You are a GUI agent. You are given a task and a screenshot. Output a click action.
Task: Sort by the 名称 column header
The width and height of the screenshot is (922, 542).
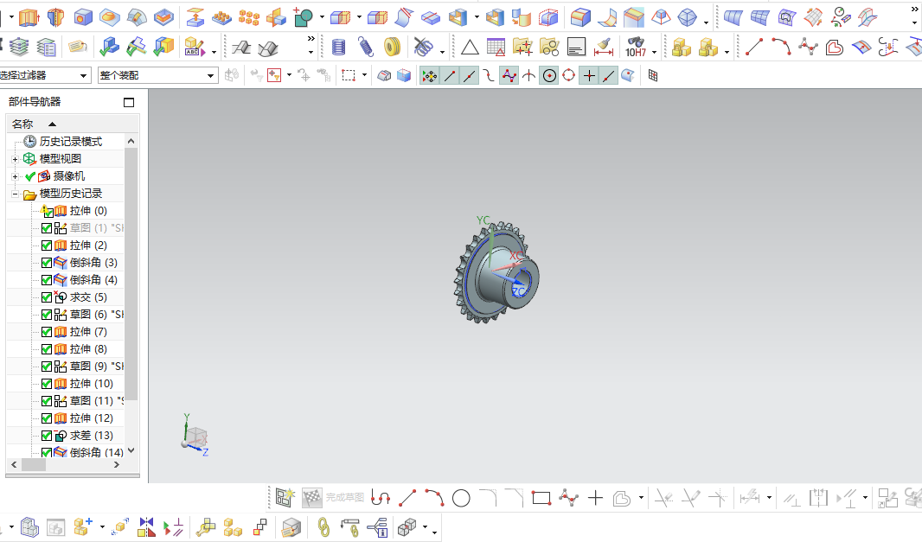pyautogui.click(x=22, y=124)
